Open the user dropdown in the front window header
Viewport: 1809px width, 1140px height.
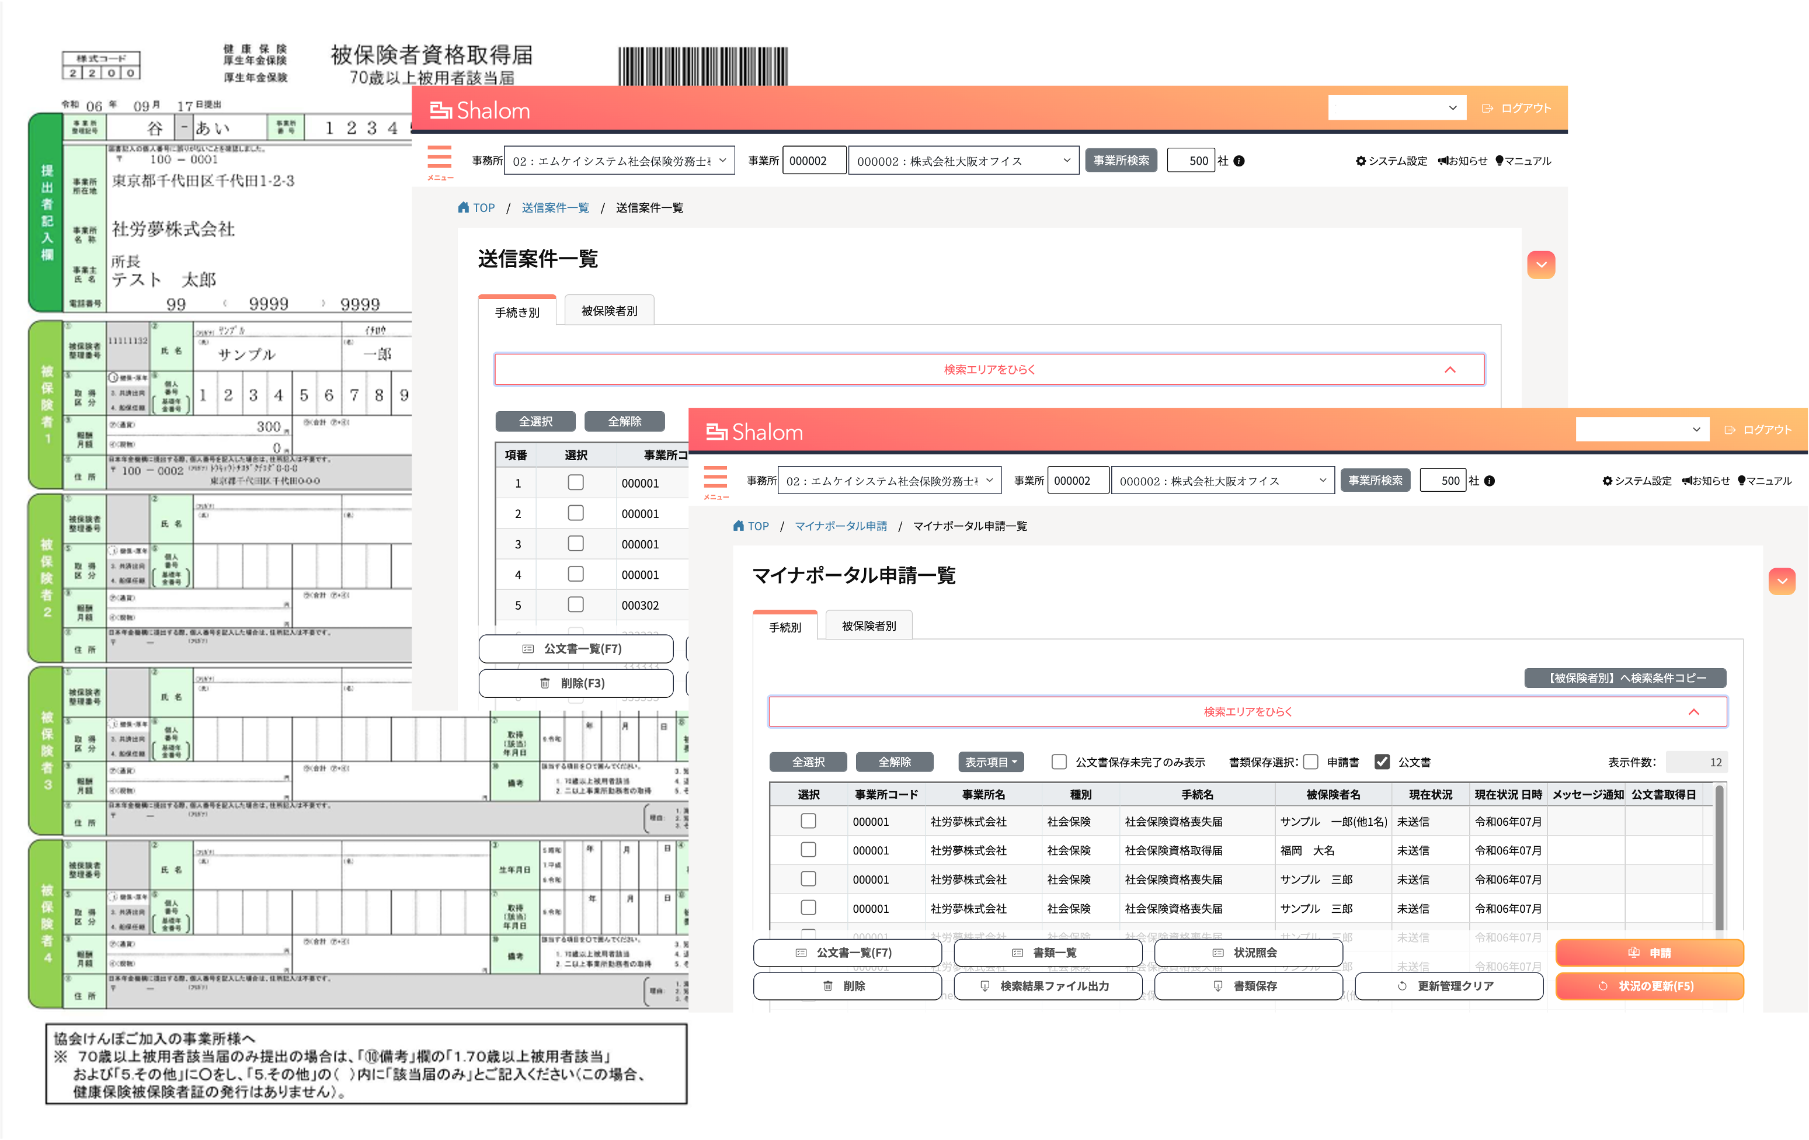(x=1642, y=430)
